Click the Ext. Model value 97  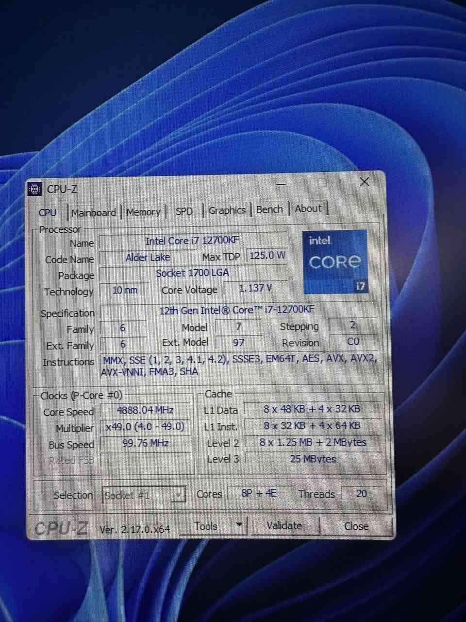point(238,343)
